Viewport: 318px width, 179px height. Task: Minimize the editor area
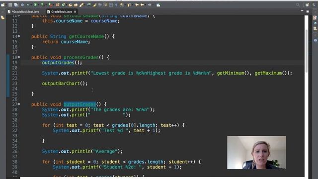click(x=302, y=11)
